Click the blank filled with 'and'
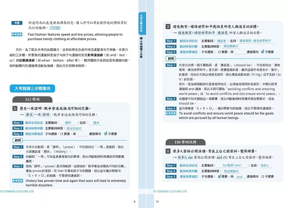 240,177
